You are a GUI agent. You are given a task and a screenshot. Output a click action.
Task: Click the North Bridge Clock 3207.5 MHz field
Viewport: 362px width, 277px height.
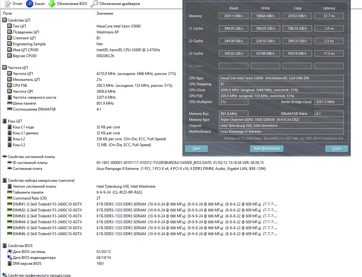pyautogui.click(x=329, y=102)
